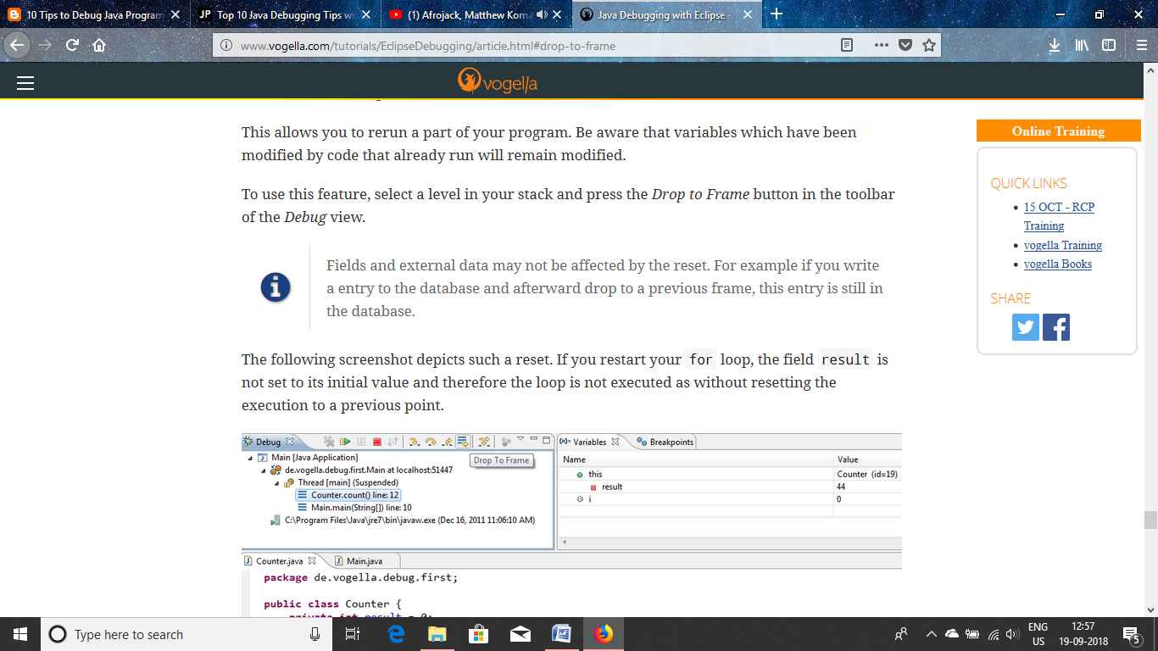Viewport: 1158px width, 651px height.
Task: Select the Step Into icon
Action: click(x=415, y=441)
